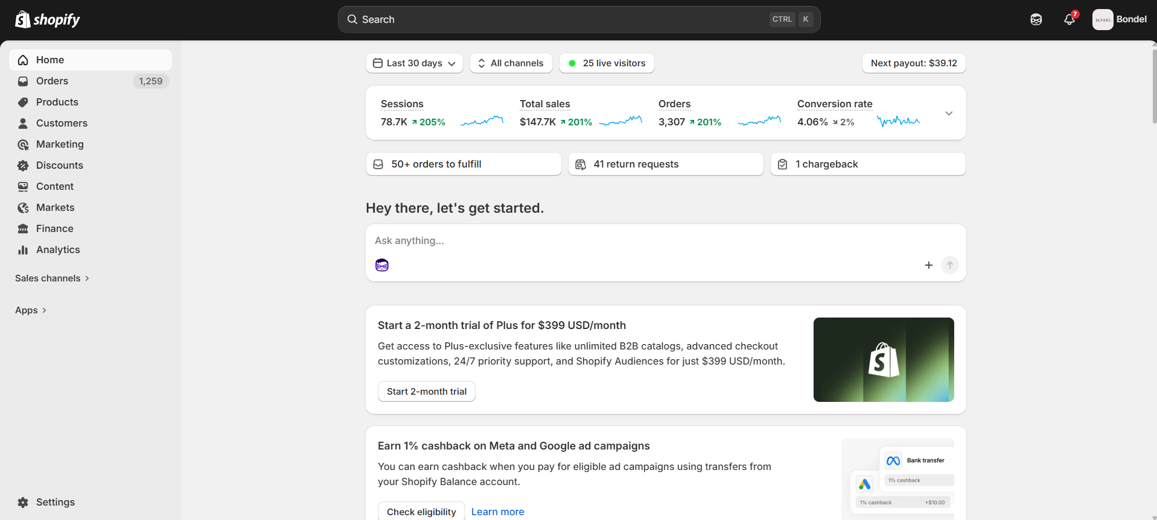Open Marketing in the sidebar

(91, 145)
